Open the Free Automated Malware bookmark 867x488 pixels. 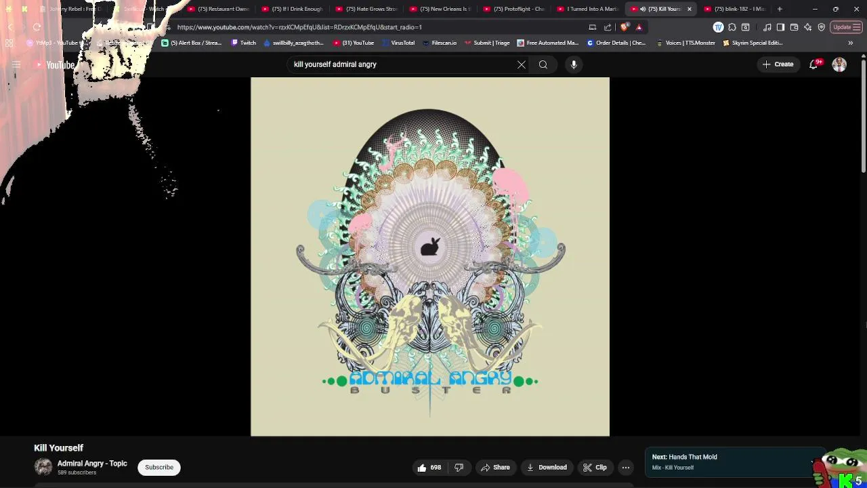547,43
